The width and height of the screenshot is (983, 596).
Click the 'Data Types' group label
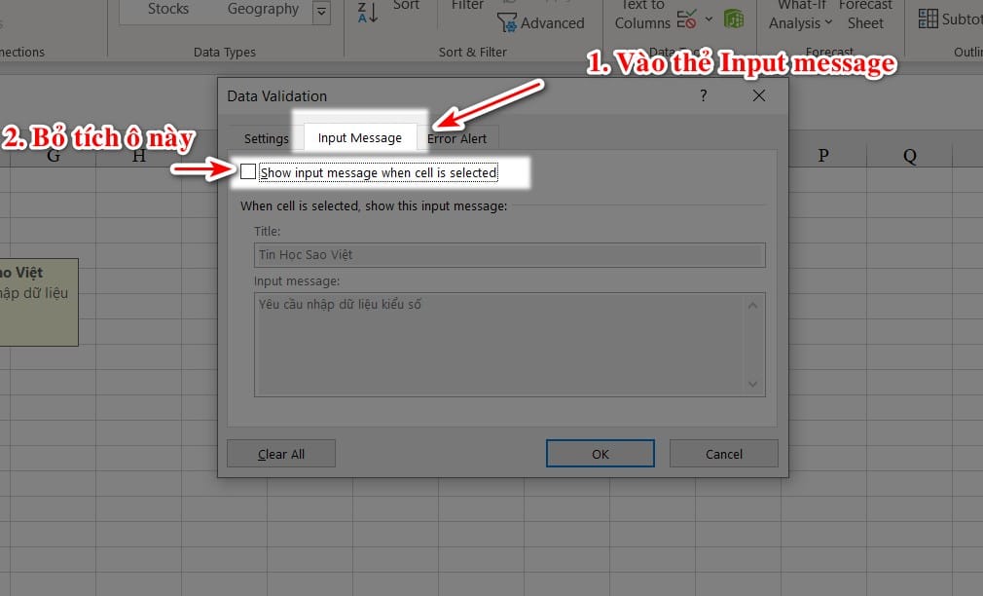click(225, 52)
